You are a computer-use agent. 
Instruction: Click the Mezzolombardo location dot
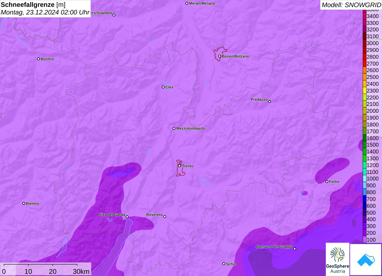pyautogui.click(x=174, y=128)
